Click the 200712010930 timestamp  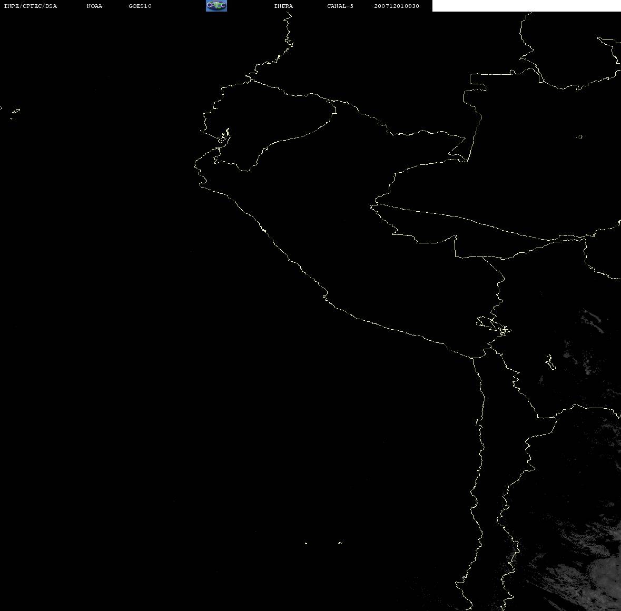coord(397,6)
